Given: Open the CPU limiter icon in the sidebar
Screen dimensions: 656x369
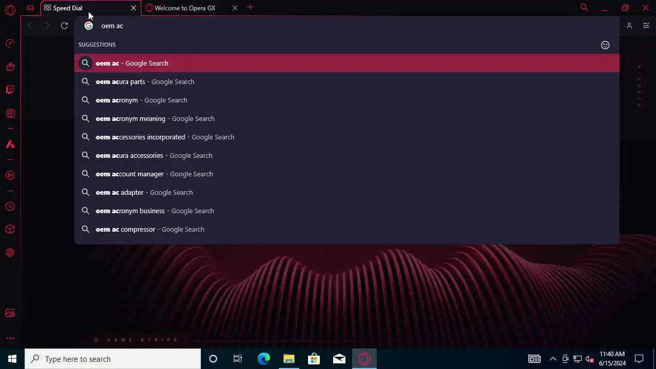Looking at the screenshot, I should pyautogui.click(x=10, y=113).
